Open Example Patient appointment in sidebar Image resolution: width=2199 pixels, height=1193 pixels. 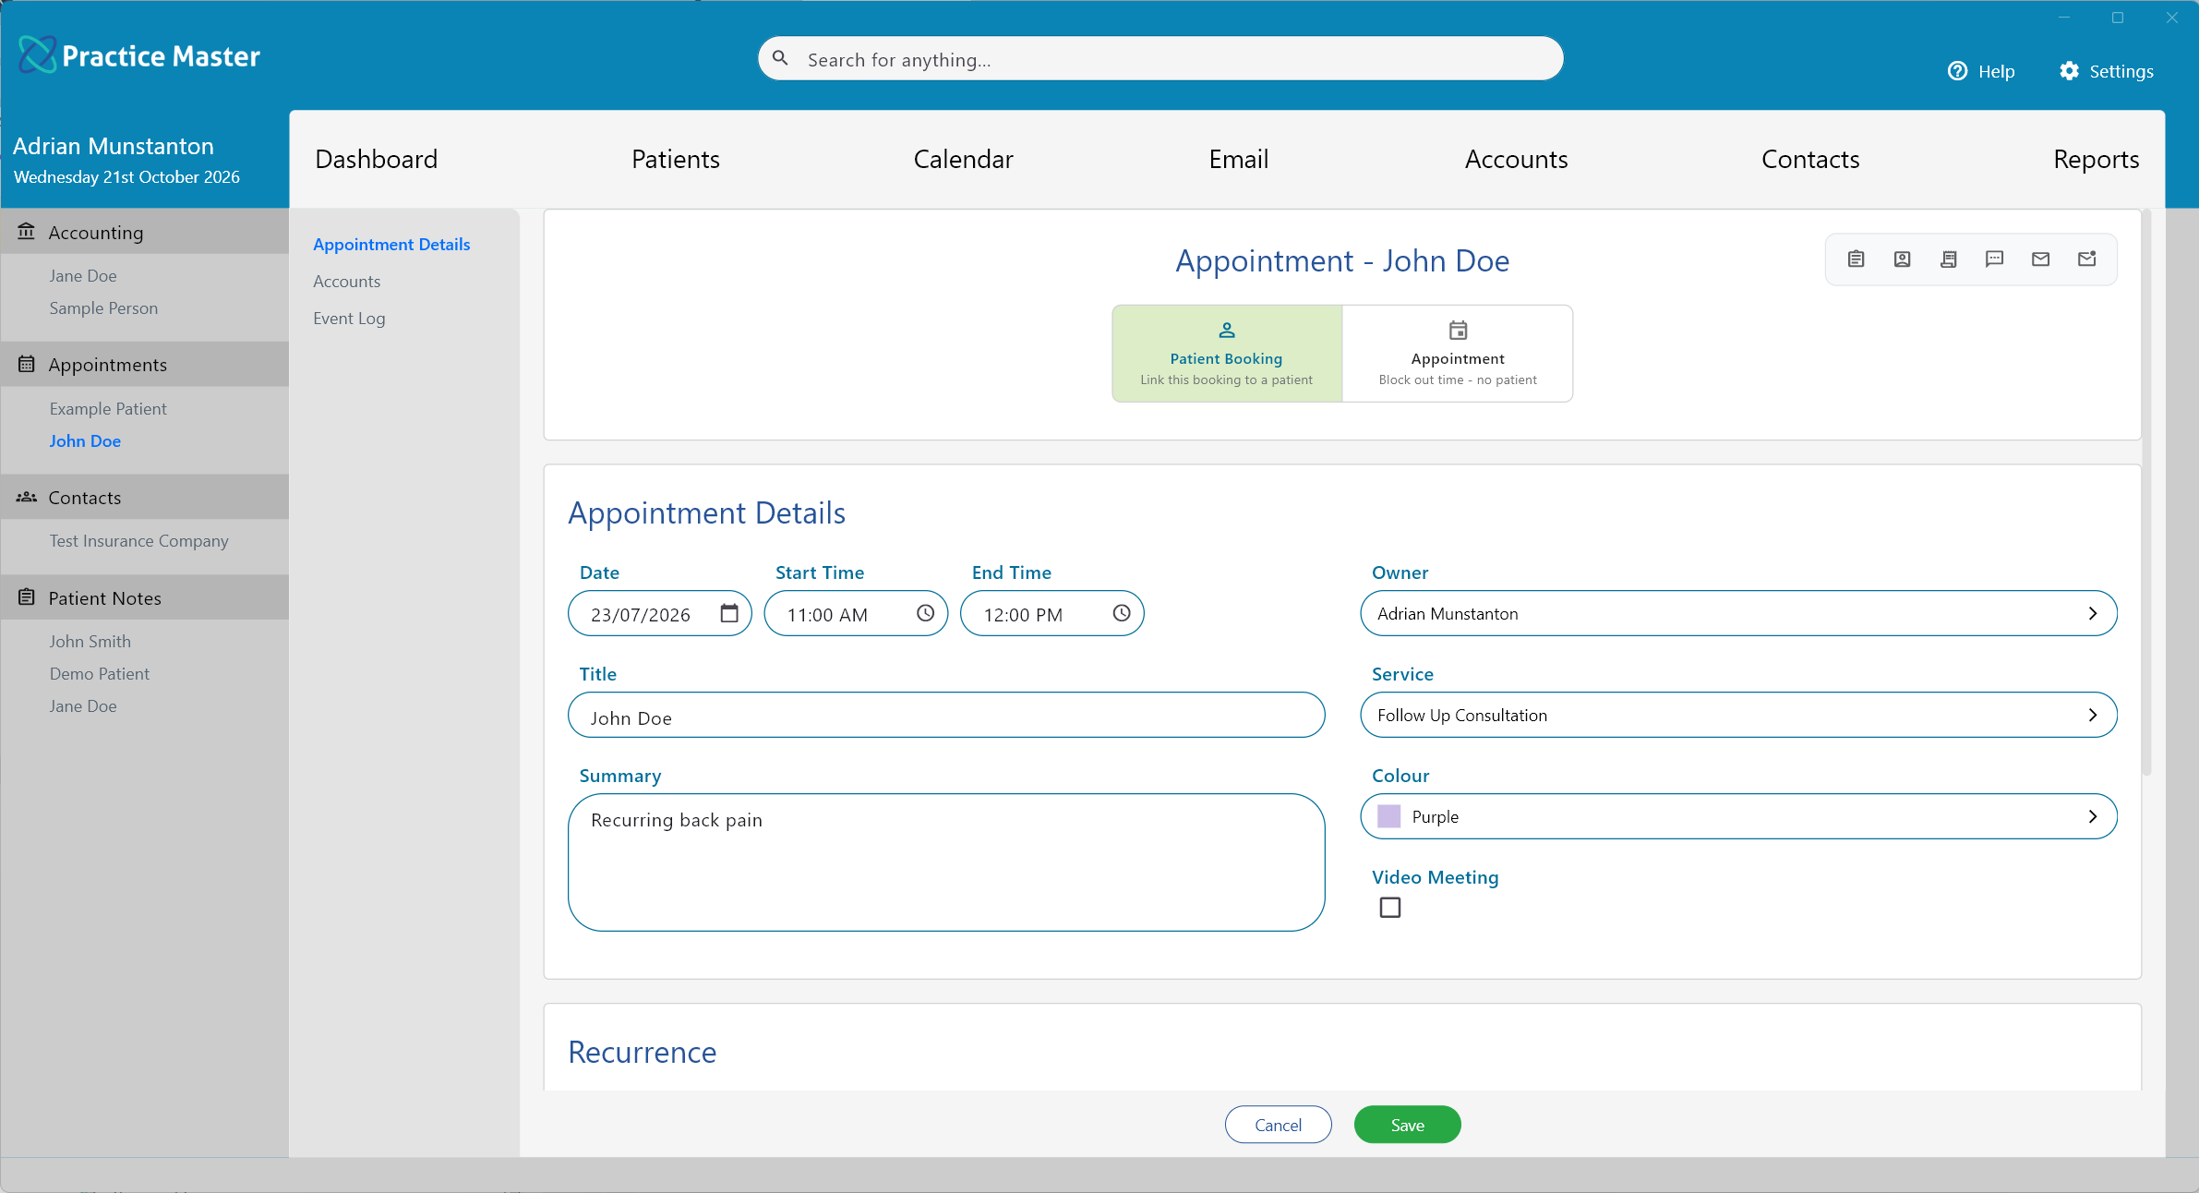coord(108,408)
